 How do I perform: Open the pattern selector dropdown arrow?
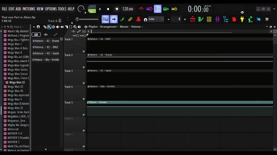coord(169,19)
